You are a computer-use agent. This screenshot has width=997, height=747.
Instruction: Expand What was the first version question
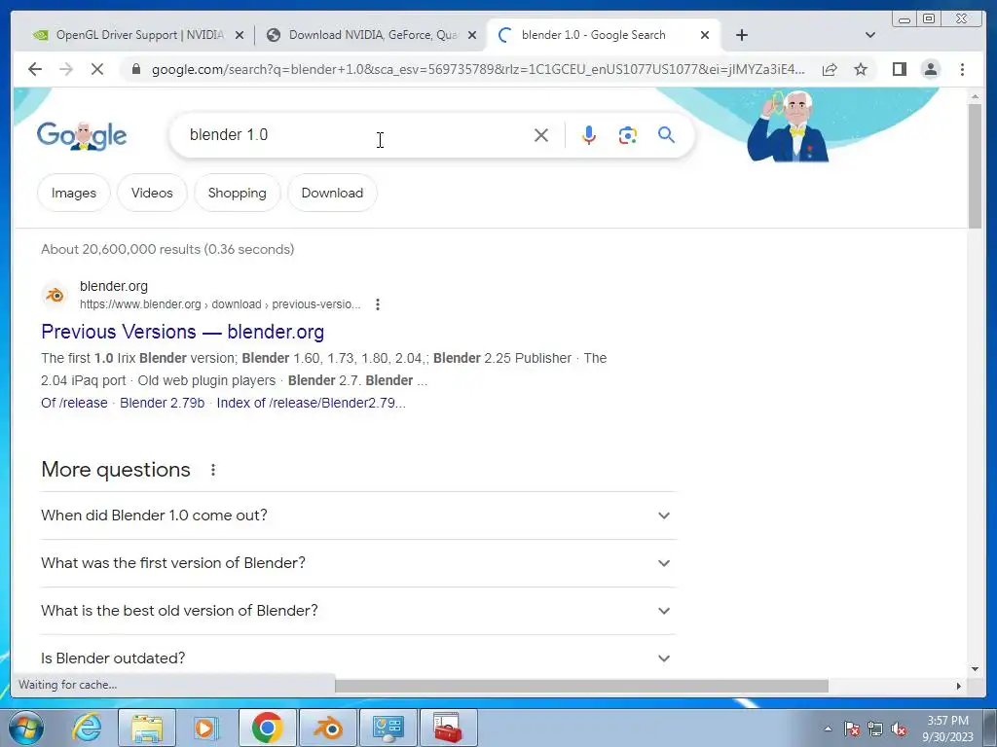358,563
